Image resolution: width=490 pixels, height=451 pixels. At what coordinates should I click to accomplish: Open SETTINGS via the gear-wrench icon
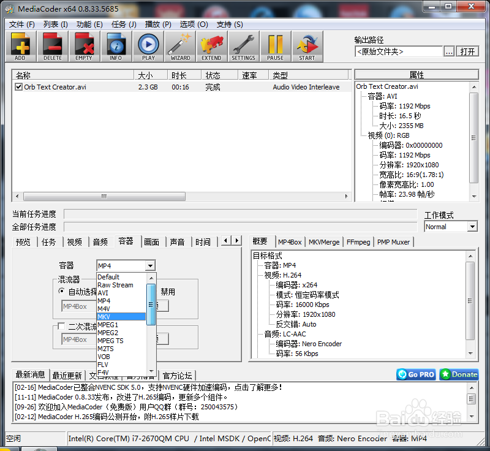[243, 47]
